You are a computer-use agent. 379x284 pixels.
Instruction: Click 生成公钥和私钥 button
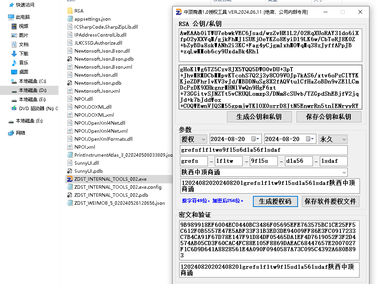coord(259,117)
